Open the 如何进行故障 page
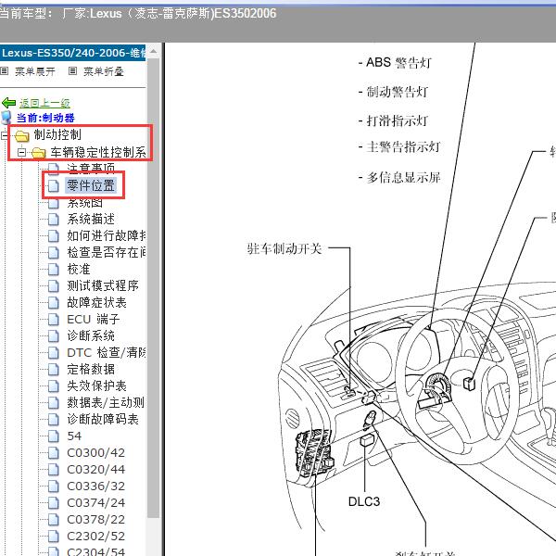Image resolution: width=556 pixels, height=556 pixels. click(107, 235)
